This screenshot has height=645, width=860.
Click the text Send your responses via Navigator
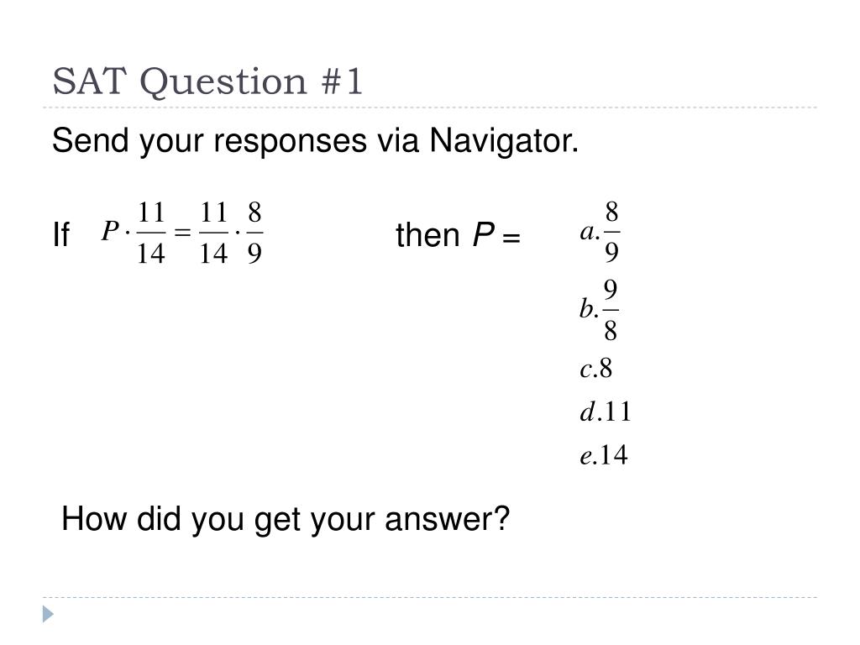[x=316, y=141]
